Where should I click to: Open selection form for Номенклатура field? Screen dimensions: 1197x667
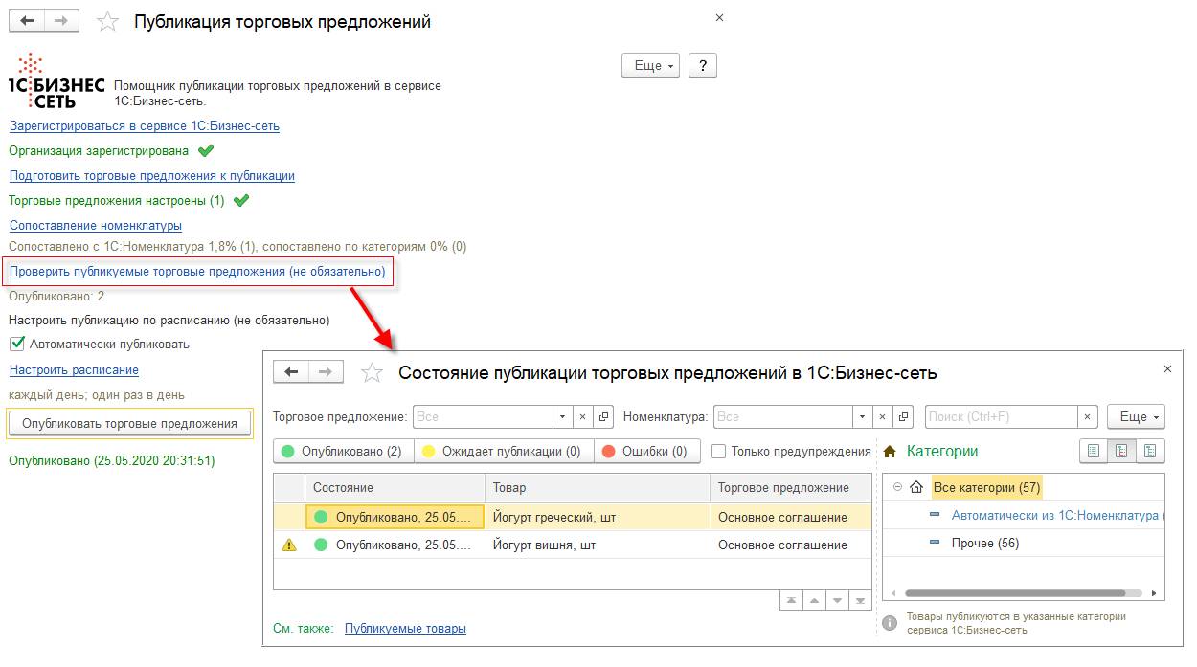pos(905,417)
